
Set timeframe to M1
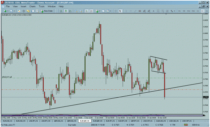coord(179,11)
